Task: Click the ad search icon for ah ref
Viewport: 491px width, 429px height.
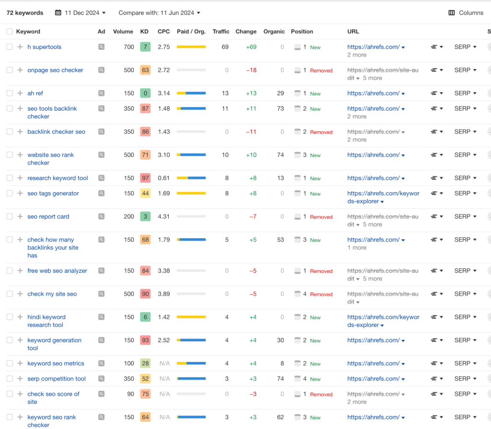Action: tap(101, 93)
